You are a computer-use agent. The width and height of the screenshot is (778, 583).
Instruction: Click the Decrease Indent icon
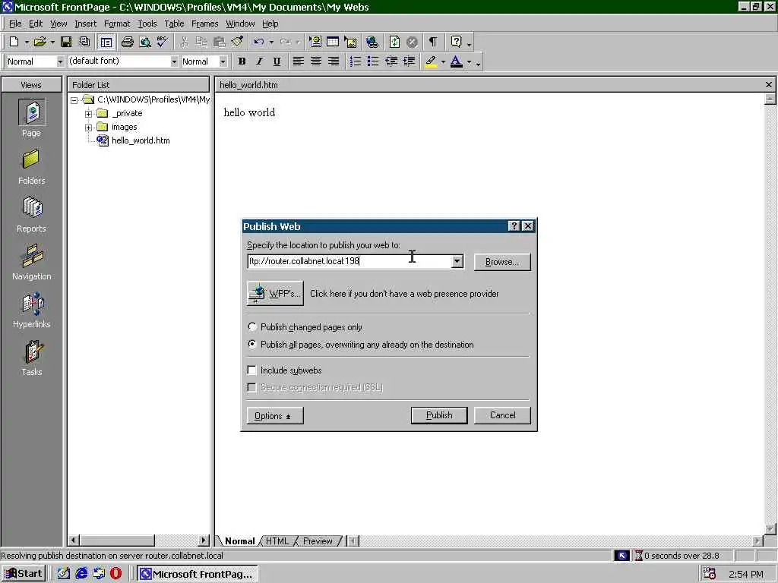[x=391, y=61]
